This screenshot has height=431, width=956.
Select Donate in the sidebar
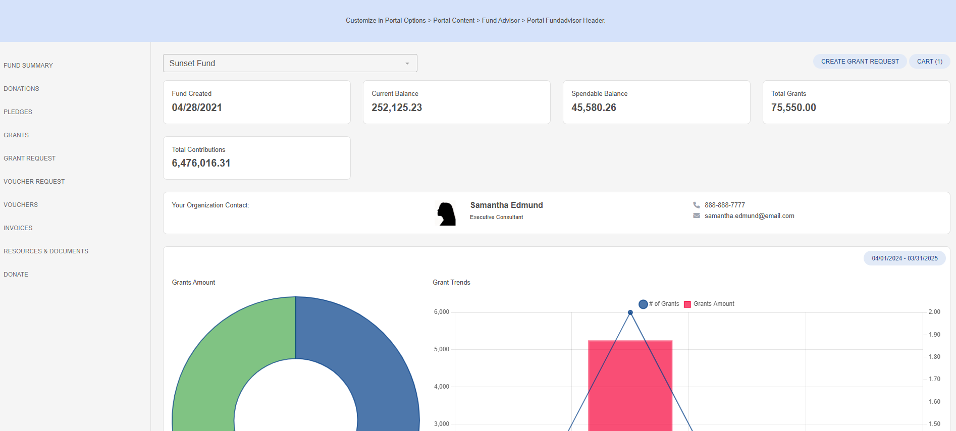coord(16,275)
